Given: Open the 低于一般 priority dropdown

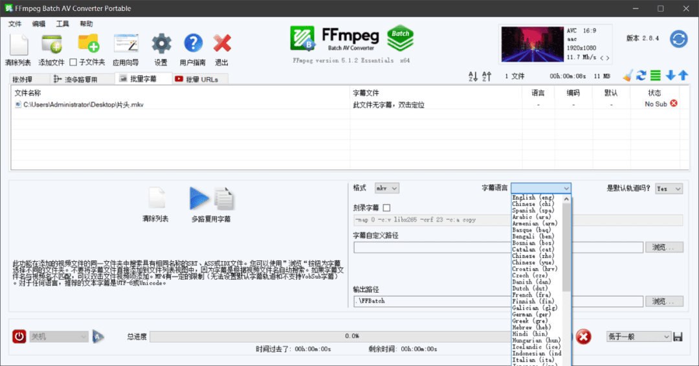Looking at the screenshot, I should click(x=638, y=337).
